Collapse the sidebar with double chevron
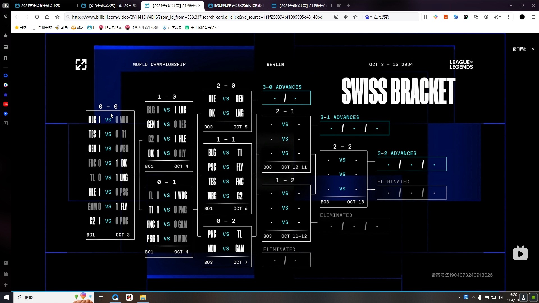 pyautogui.click(x=5, y=17)
